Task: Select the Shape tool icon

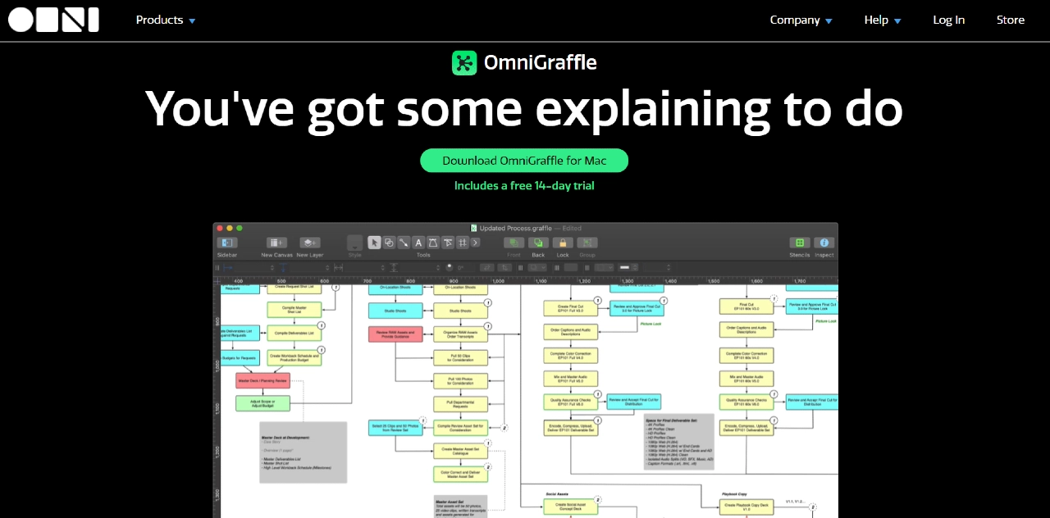Action: pyautogui.click(x=389, y=243)
